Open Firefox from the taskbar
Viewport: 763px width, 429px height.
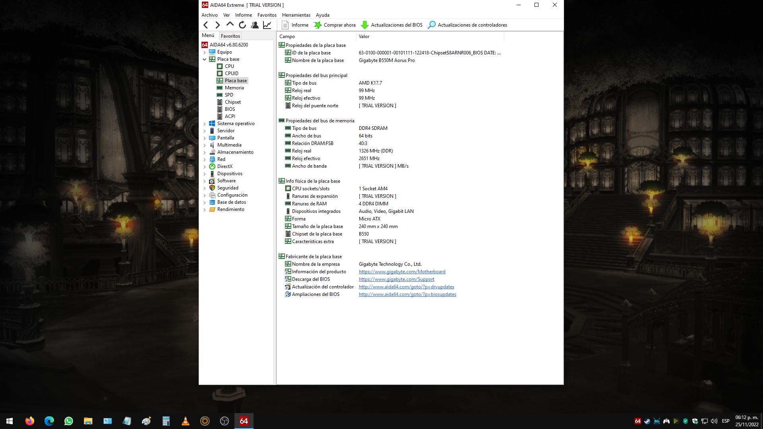pos(30,421)
